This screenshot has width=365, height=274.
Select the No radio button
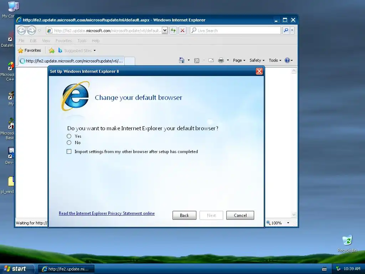[69, 142]
